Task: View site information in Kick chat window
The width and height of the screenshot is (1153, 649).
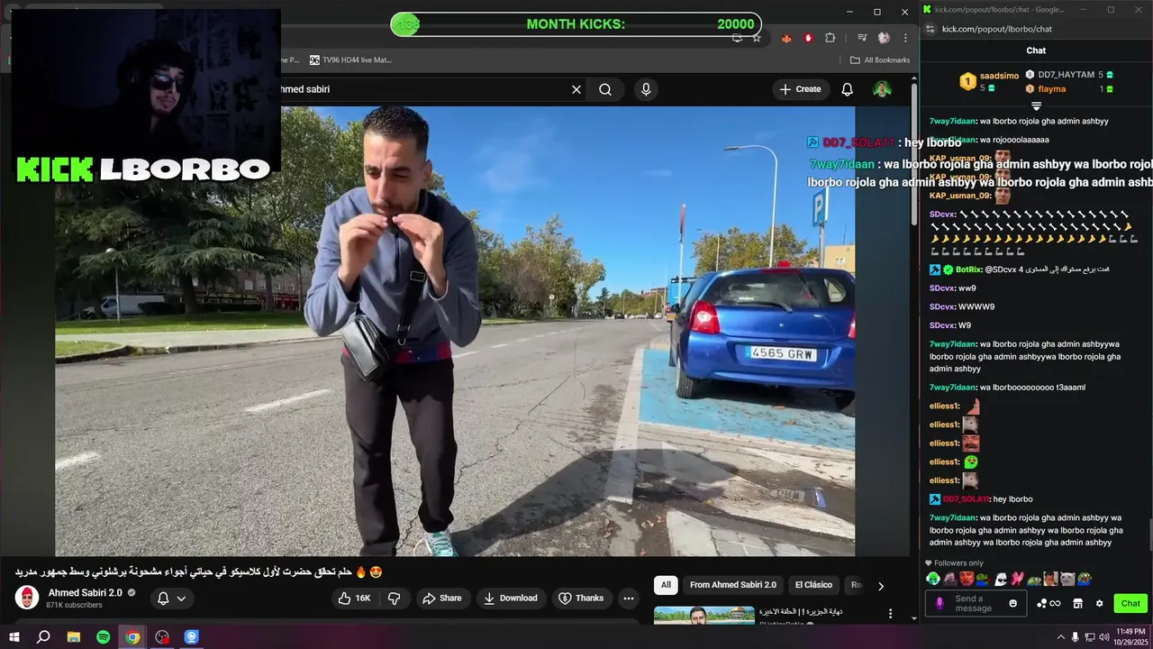Action: click(x=930, y=29)
